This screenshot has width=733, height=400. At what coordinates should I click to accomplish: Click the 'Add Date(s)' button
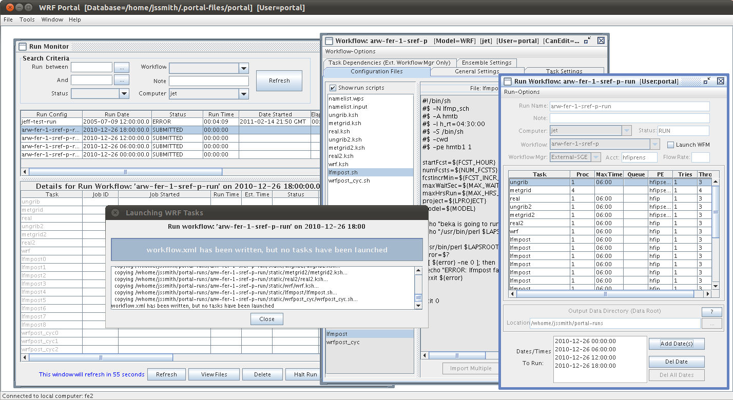(x=677, y=344)
